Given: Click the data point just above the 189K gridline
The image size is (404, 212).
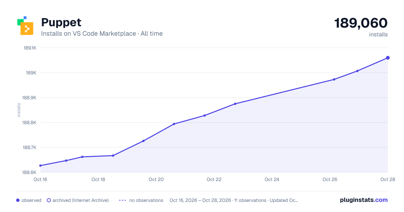Looking at the screenshot, I should coord(357,71).
